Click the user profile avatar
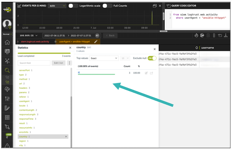Image resolution: width=232 pixels, height=150 pixels. point(7,24)
